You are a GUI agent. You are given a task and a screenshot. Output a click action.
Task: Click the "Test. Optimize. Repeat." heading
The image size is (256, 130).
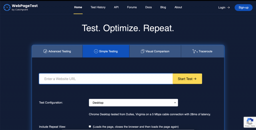click(x=128, y=28)
